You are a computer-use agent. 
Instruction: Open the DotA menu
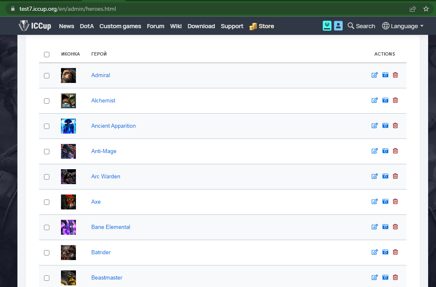(x=87, y=26)
